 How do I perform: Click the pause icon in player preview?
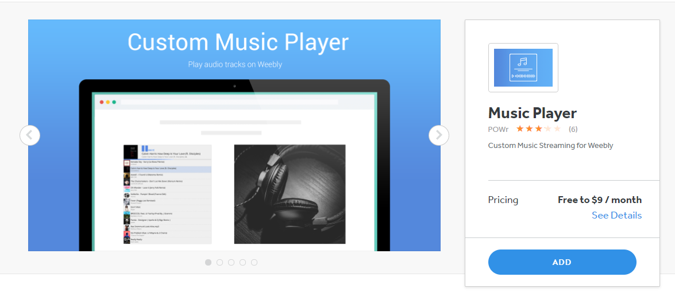pyautogui.click(x=145, y=149)
